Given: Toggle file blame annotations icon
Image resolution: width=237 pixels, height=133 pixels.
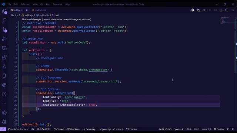Looking at the screenshot, I should point(221,10).
